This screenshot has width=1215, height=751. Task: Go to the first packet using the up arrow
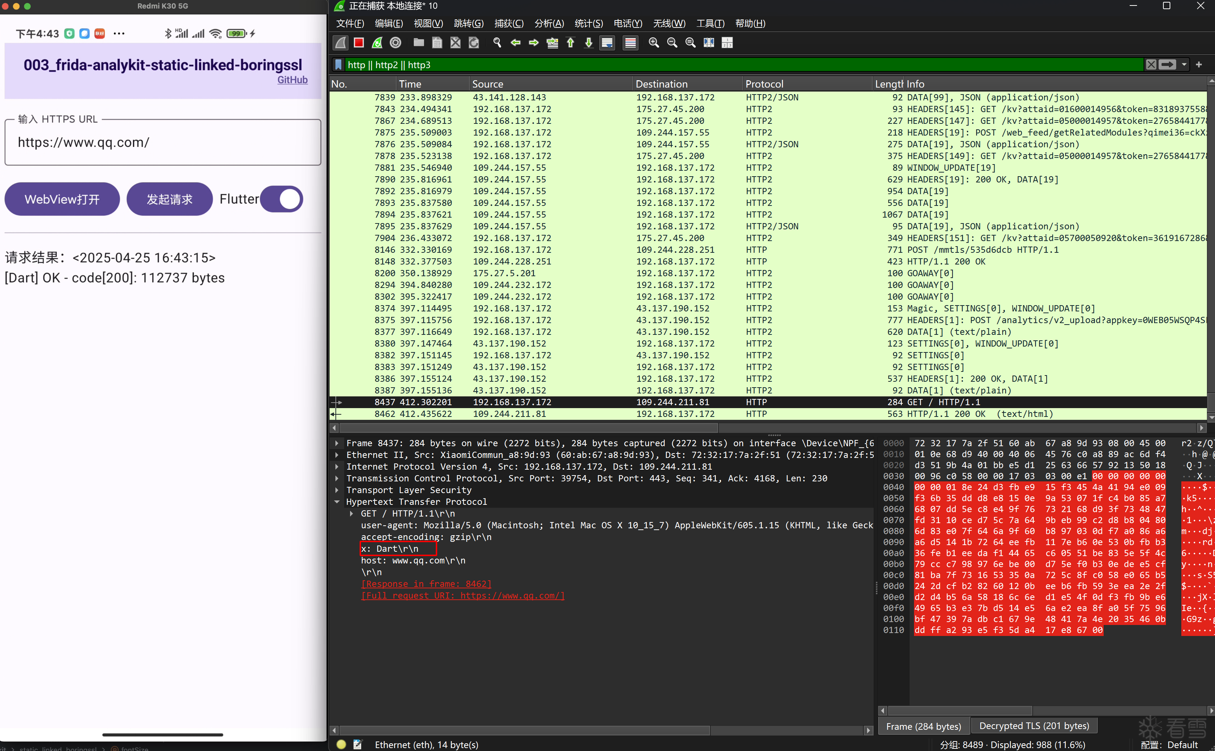point(570,43)
